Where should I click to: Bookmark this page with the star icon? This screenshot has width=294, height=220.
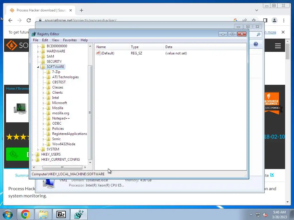pyautogui.click(x=254, y=20)
